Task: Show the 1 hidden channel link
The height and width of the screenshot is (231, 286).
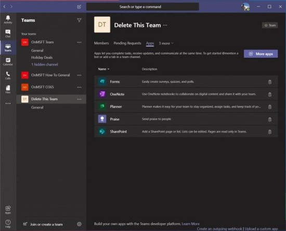Action: pos(45,65)
